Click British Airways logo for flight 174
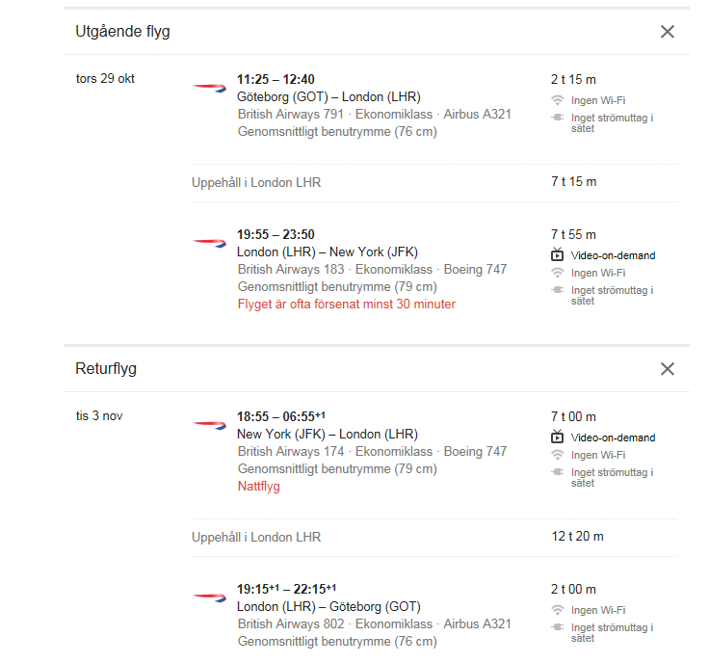709x663 pixels. point(209,425)
